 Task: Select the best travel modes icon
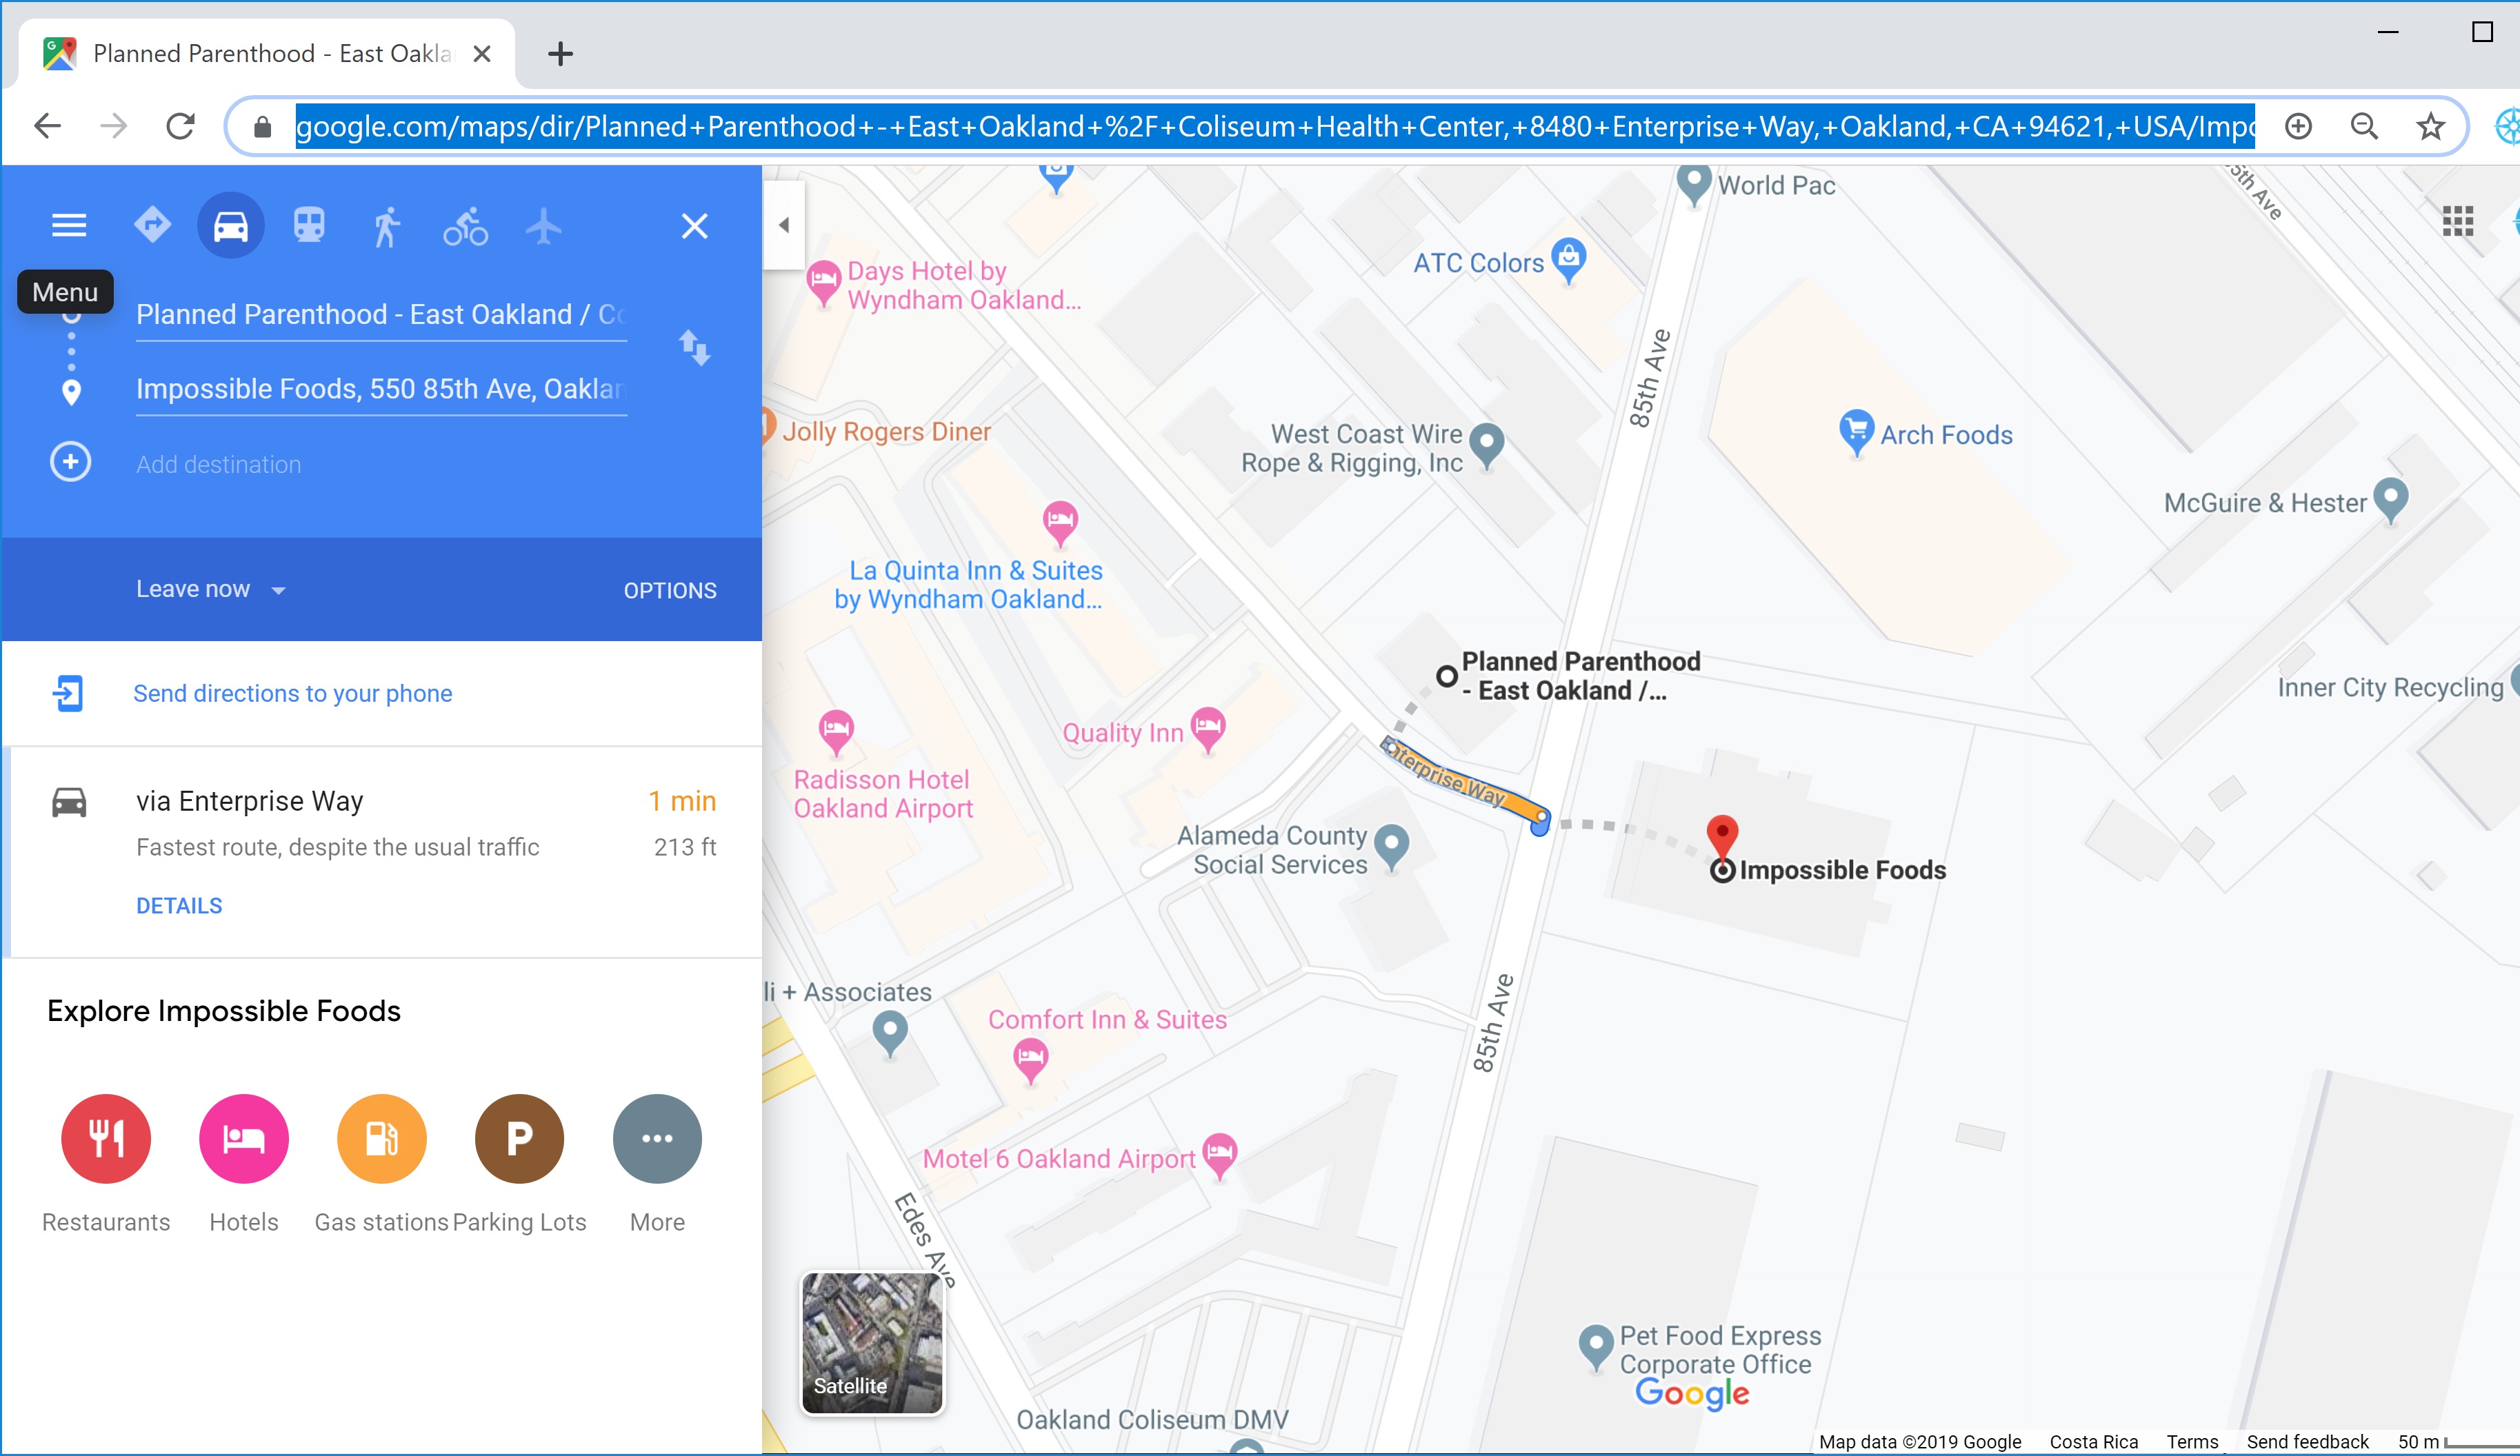[152, 225]
